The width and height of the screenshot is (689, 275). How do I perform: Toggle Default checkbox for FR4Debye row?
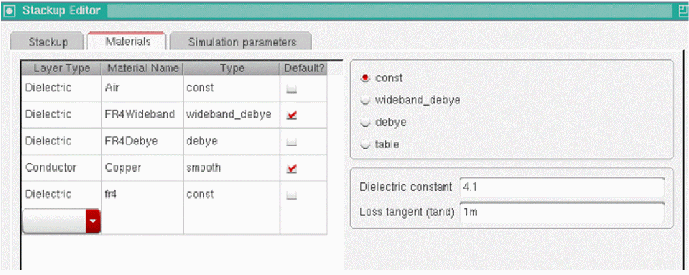pos(292,142)
